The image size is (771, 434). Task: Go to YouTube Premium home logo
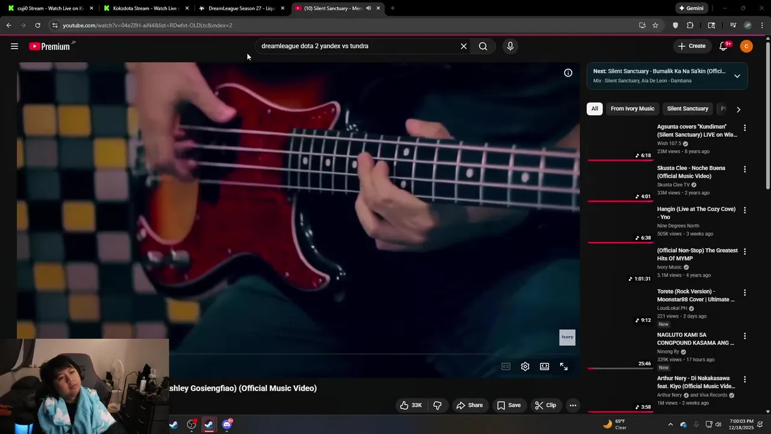click(51, 46)
